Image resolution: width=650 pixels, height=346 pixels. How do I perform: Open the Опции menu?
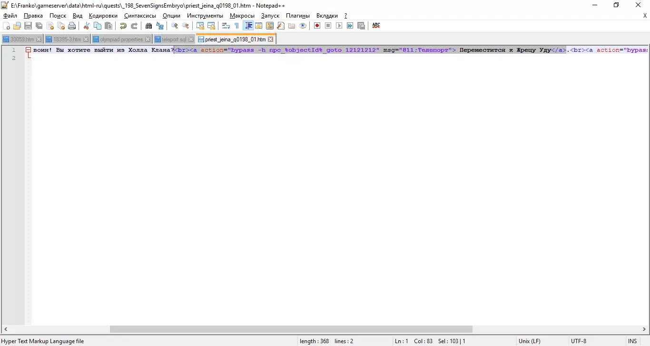point(171,16)
